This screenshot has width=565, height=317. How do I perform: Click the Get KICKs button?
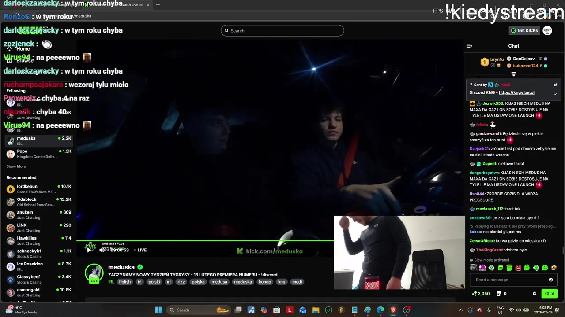coord(524,31)
